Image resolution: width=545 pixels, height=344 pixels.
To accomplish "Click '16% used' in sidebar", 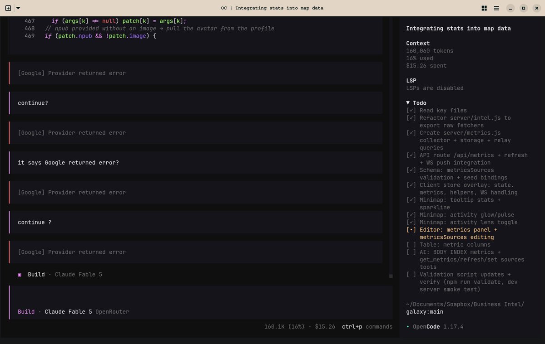I will pyautogui.click(x=420, y=58).
